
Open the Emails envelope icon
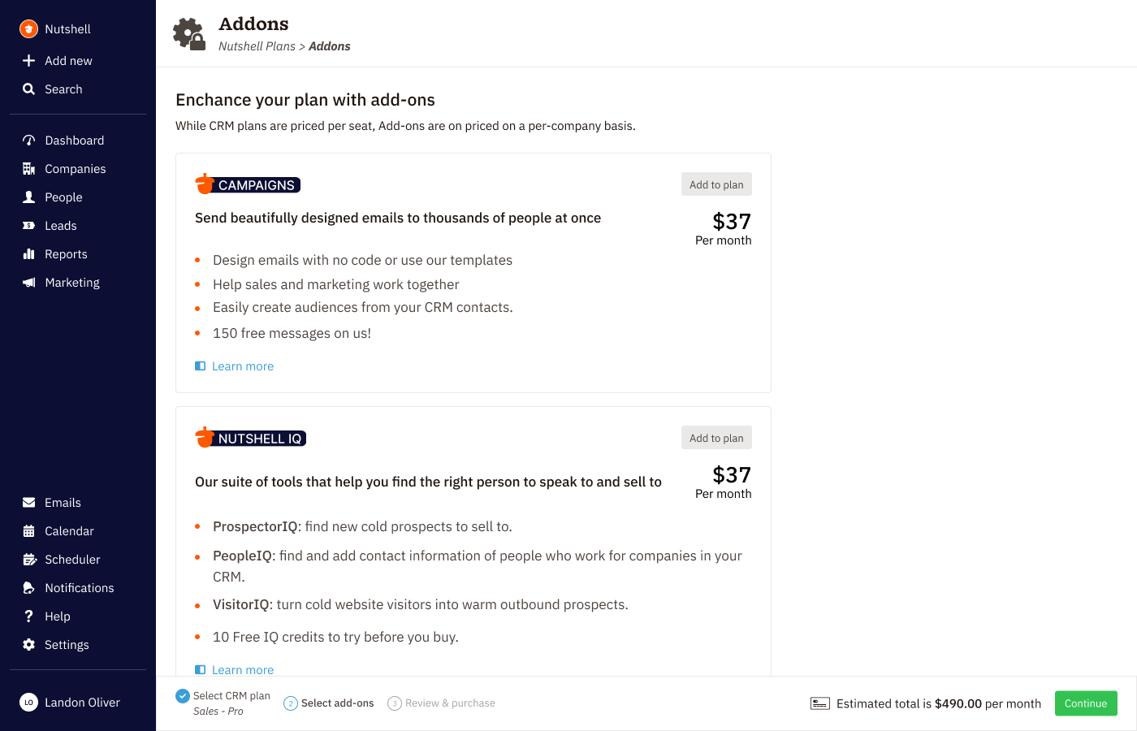click(x=29, y=503)
